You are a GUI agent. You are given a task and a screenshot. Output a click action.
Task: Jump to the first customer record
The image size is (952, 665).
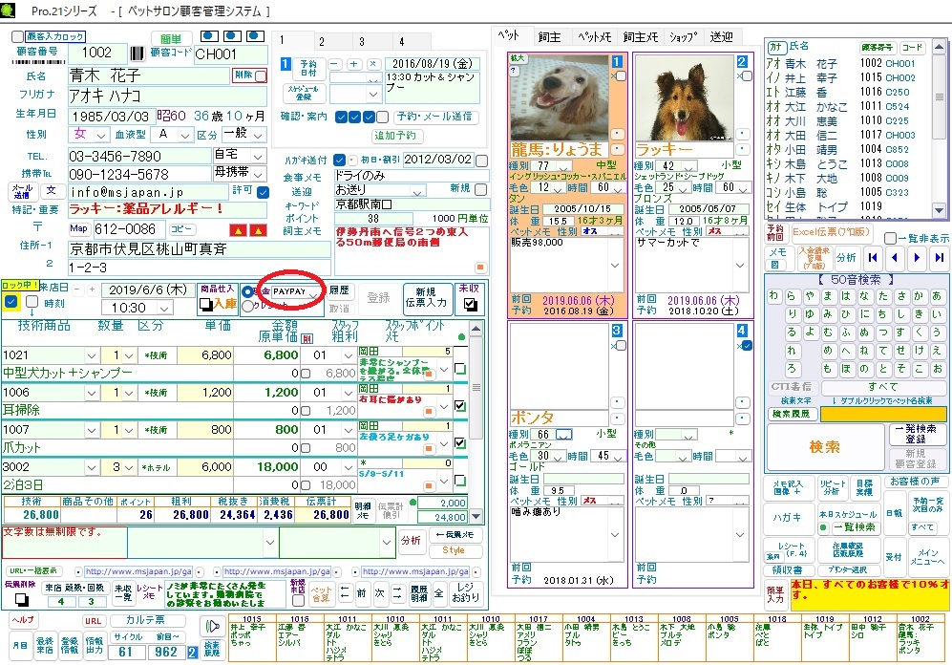873,258
